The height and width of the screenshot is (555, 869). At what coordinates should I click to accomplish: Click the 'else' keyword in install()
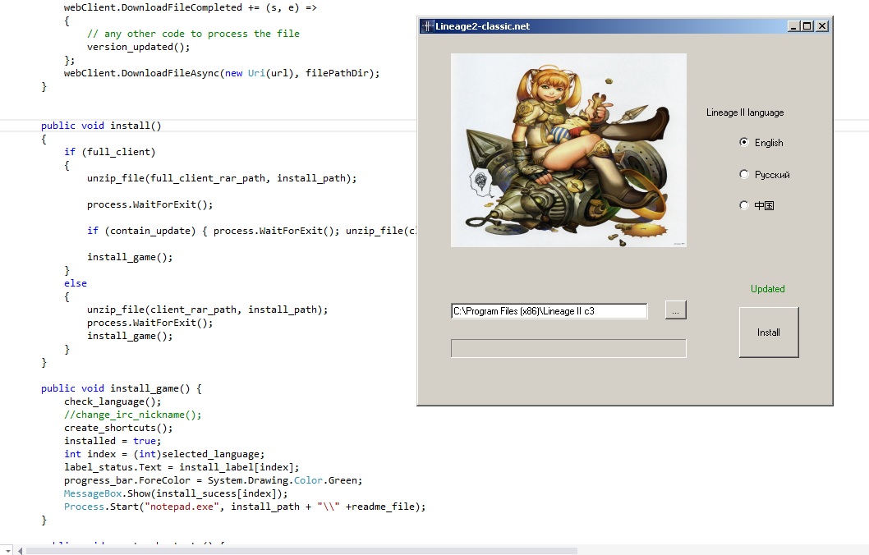pos(76,283)
